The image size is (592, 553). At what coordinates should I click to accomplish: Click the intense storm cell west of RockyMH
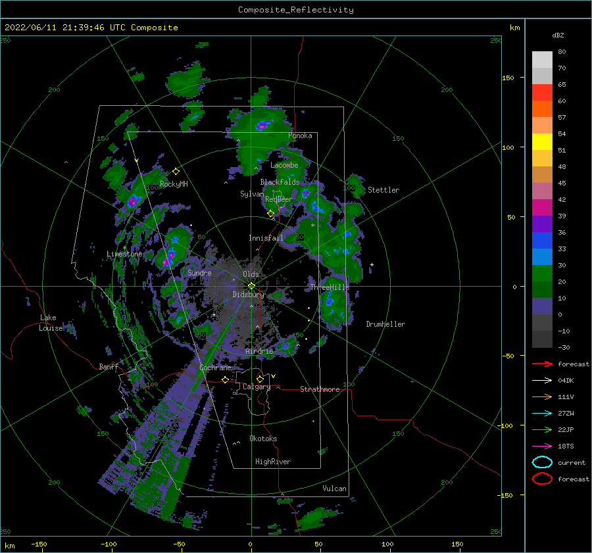[132, 202]
